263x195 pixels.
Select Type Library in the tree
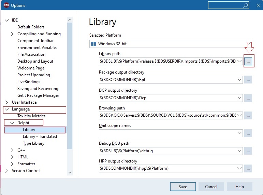pos(34,143)
